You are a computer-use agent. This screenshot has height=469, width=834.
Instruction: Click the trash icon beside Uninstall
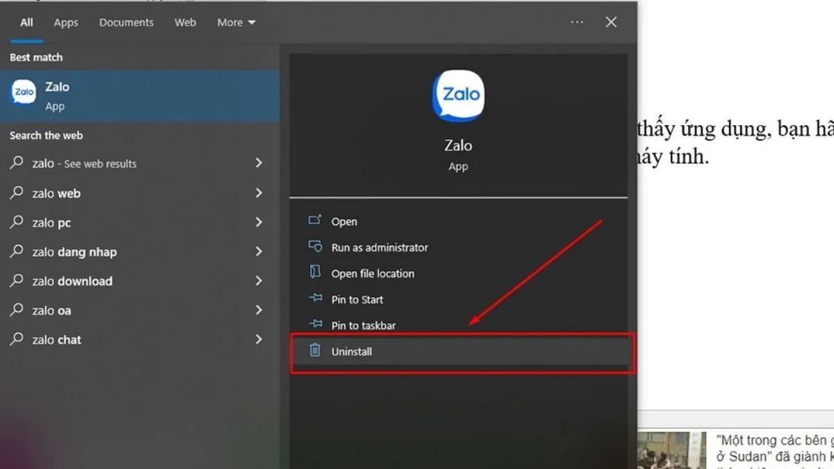[x=315, y=351]
